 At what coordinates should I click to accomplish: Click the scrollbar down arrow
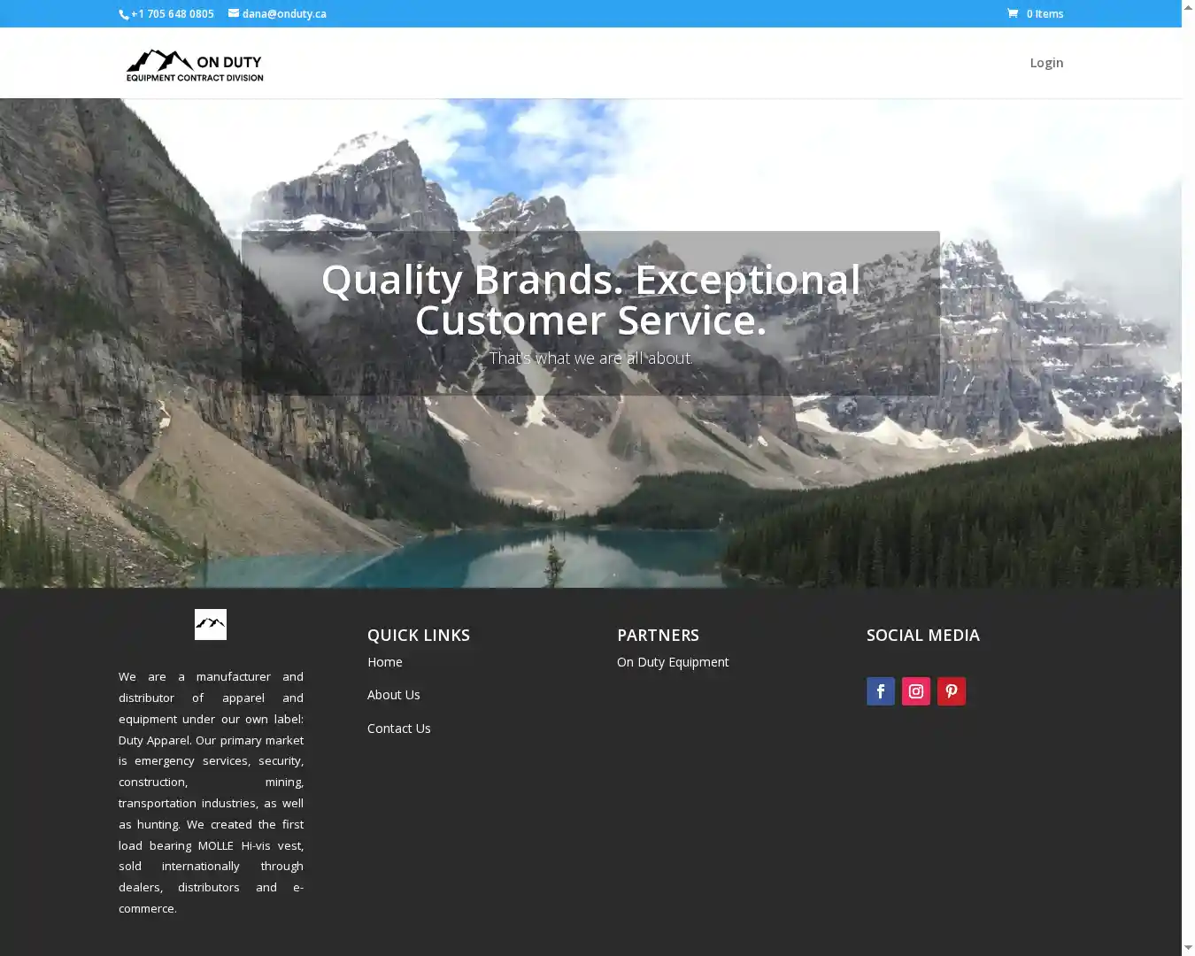(x=1188, y=948)
